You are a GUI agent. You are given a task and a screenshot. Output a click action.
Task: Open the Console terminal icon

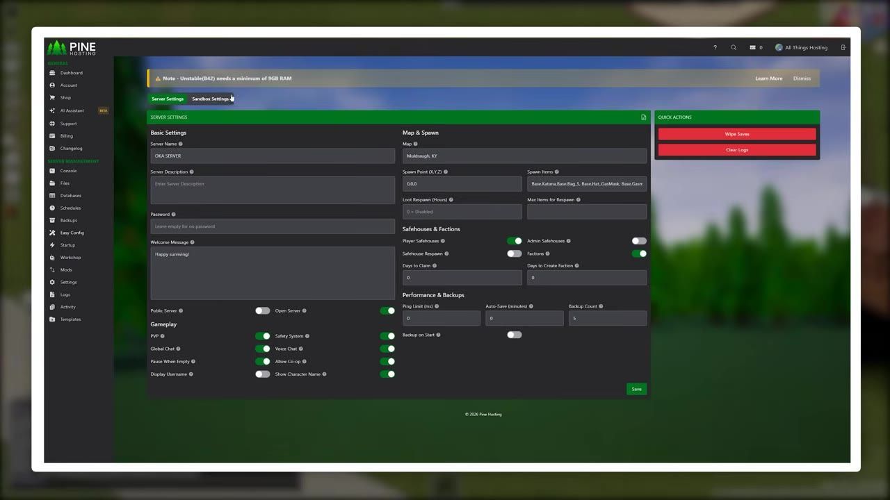tap(52, 171)
